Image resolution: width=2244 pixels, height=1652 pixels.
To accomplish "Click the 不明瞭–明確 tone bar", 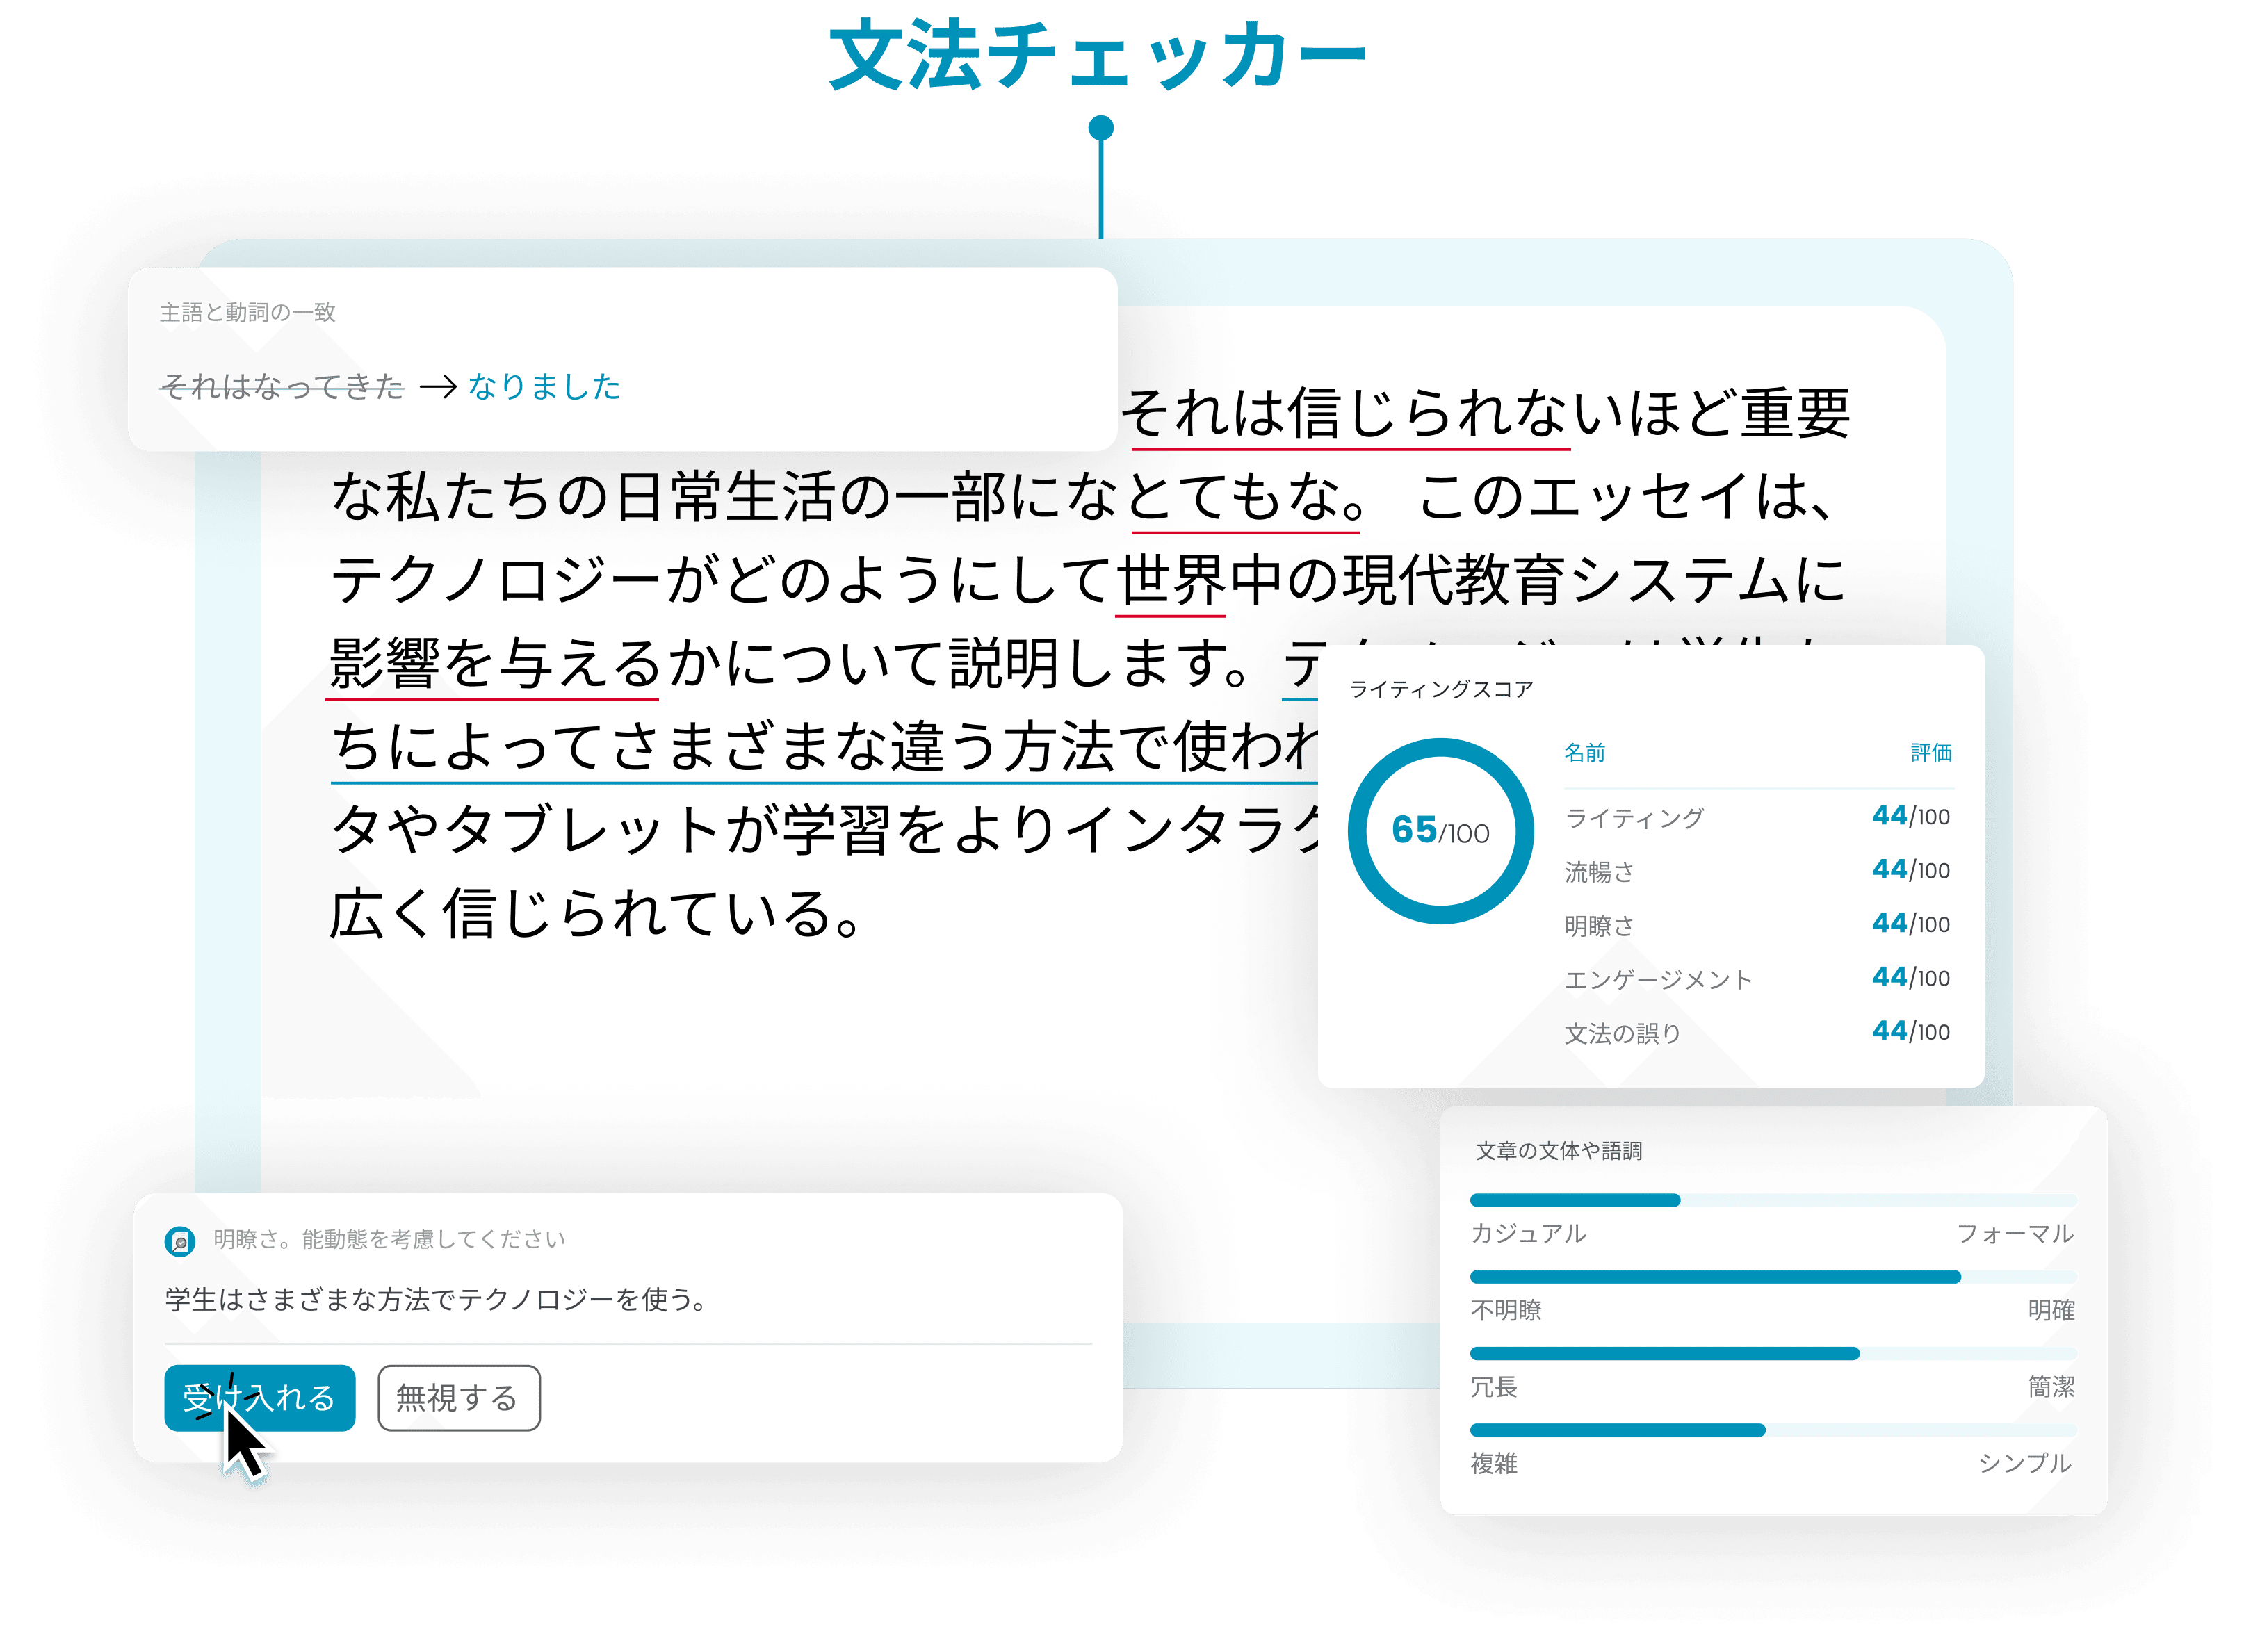I will point(1773,1277).
